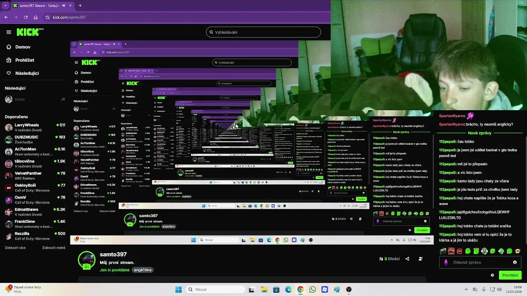Open recommended channel VelvetPanther
The image size is (527, 296).
point(35,176)
